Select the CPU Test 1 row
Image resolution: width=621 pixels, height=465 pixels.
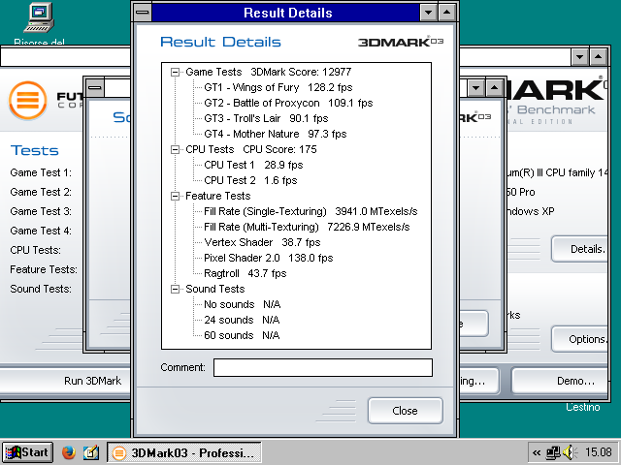(253, 165)
